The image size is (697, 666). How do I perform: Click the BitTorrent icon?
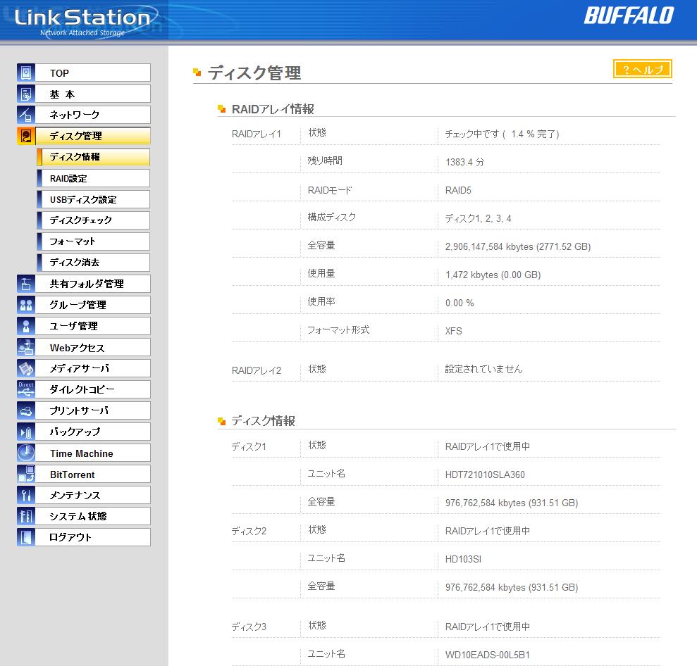coord(26,474)
